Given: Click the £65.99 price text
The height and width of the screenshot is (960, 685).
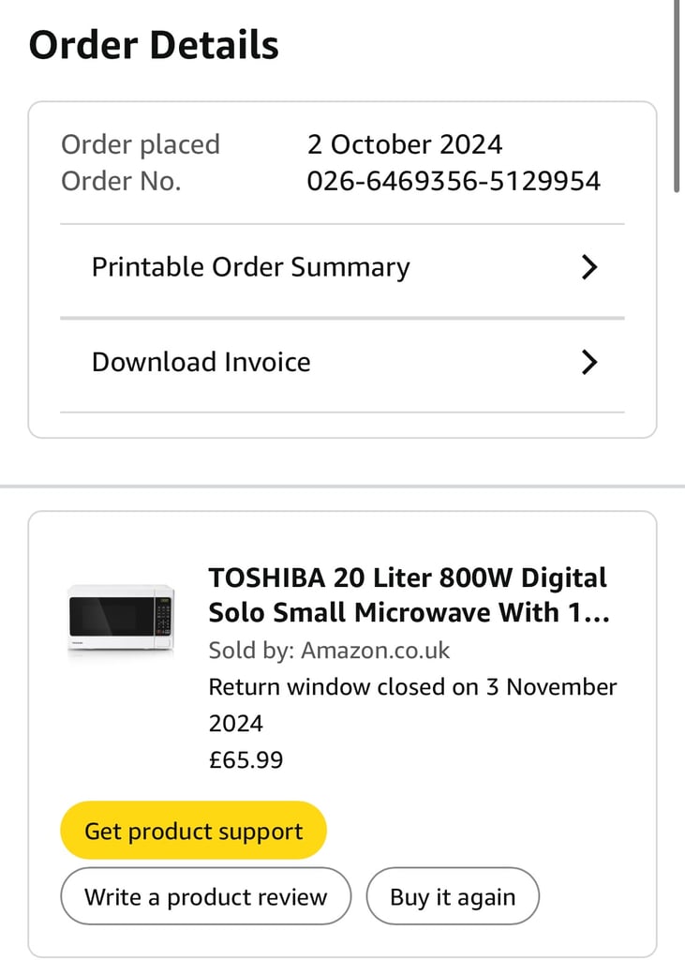Looking at the screenshot, I should point(246,759).
